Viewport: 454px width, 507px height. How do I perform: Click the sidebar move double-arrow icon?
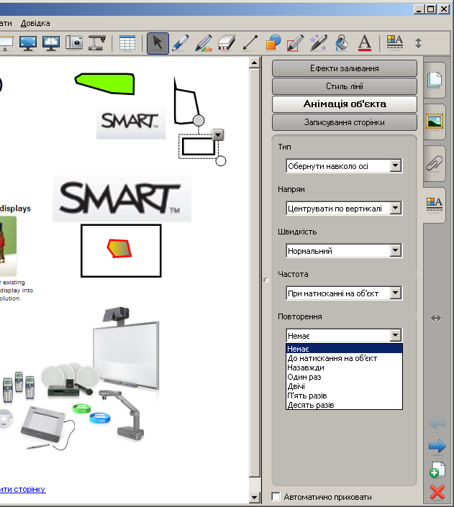click(x=436, y=319)
